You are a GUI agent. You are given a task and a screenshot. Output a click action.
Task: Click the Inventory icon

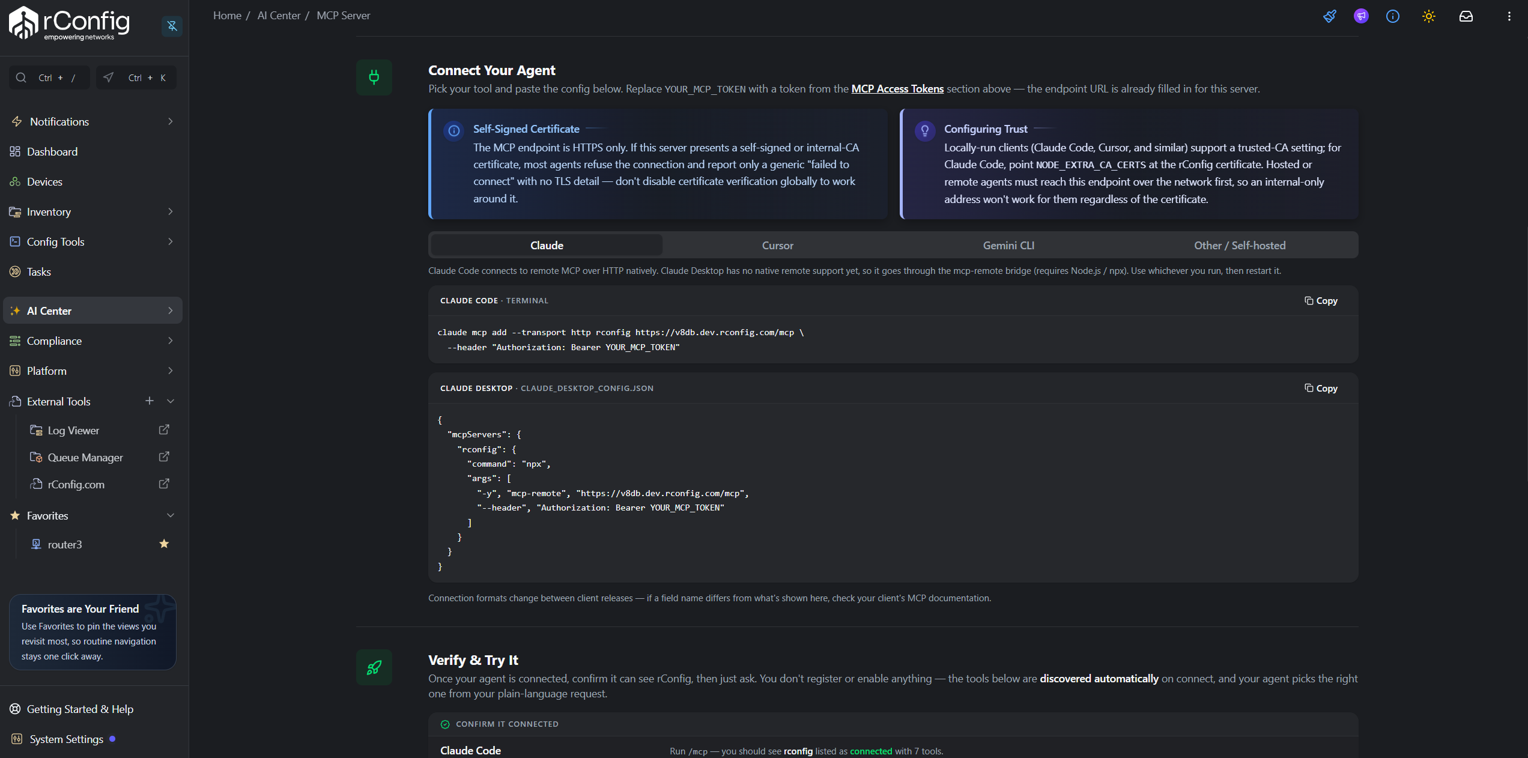tap(15, 211)
